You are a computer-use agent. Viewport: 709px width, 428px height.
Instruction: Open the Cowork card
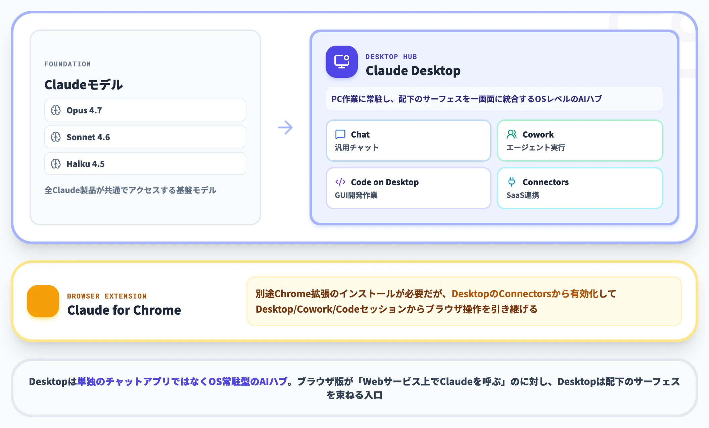(580, 141)
